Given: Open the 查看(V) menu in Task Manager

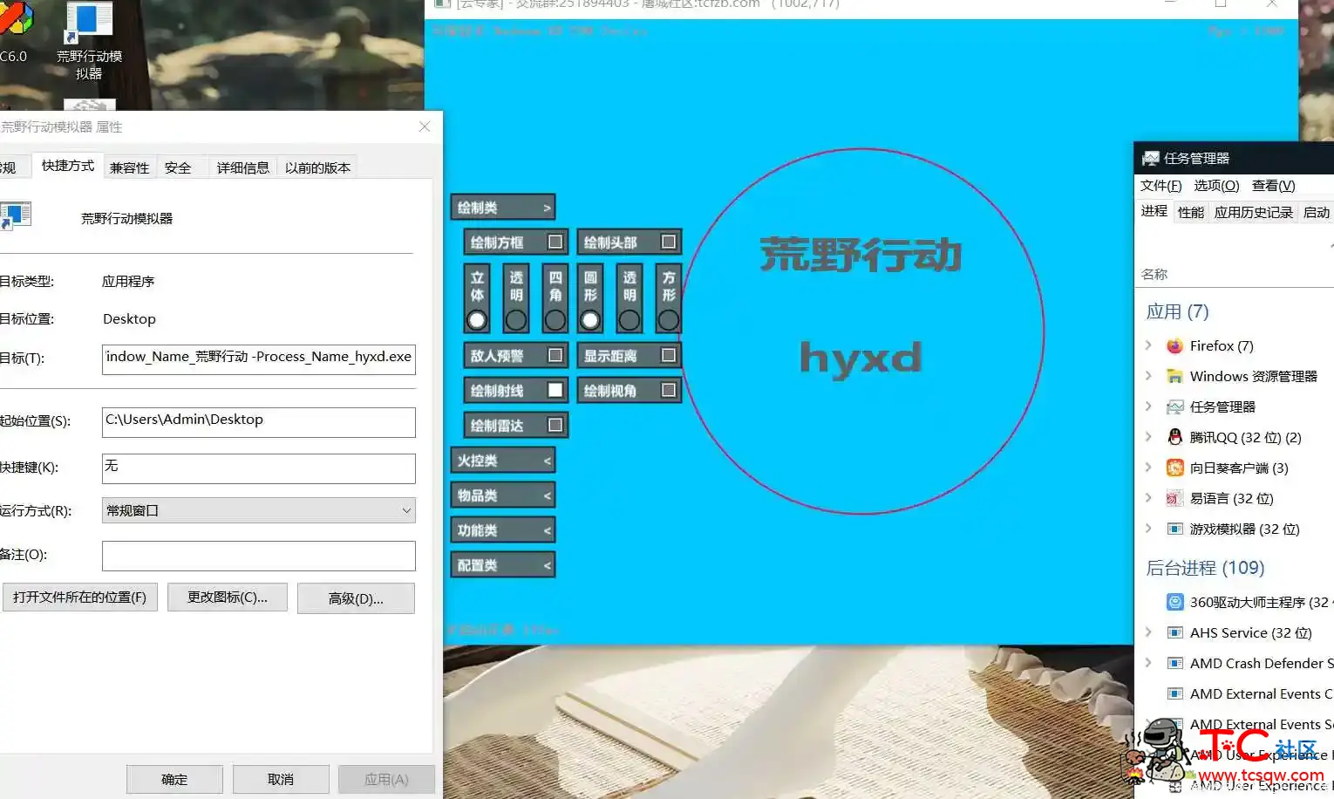Looking at the screenshot, I should pyautogui.click(x=1273, y=185).
